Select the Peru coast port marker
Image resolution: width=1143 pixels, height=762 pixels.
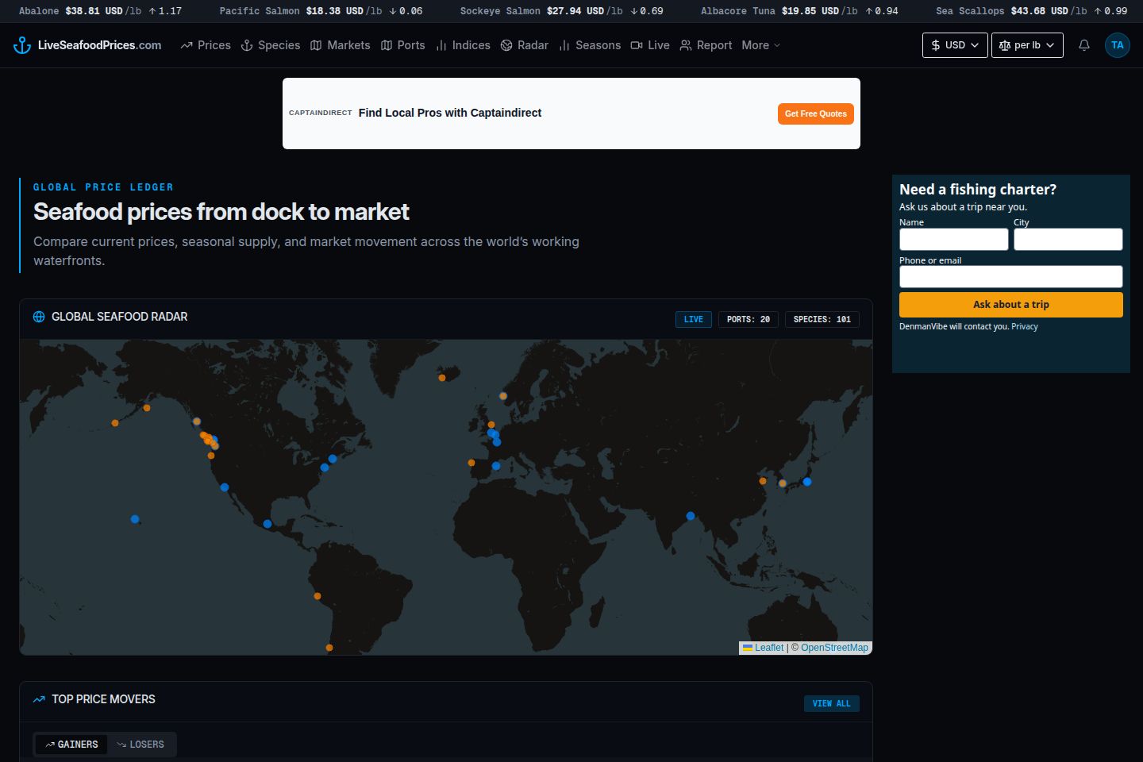[317, 596]
